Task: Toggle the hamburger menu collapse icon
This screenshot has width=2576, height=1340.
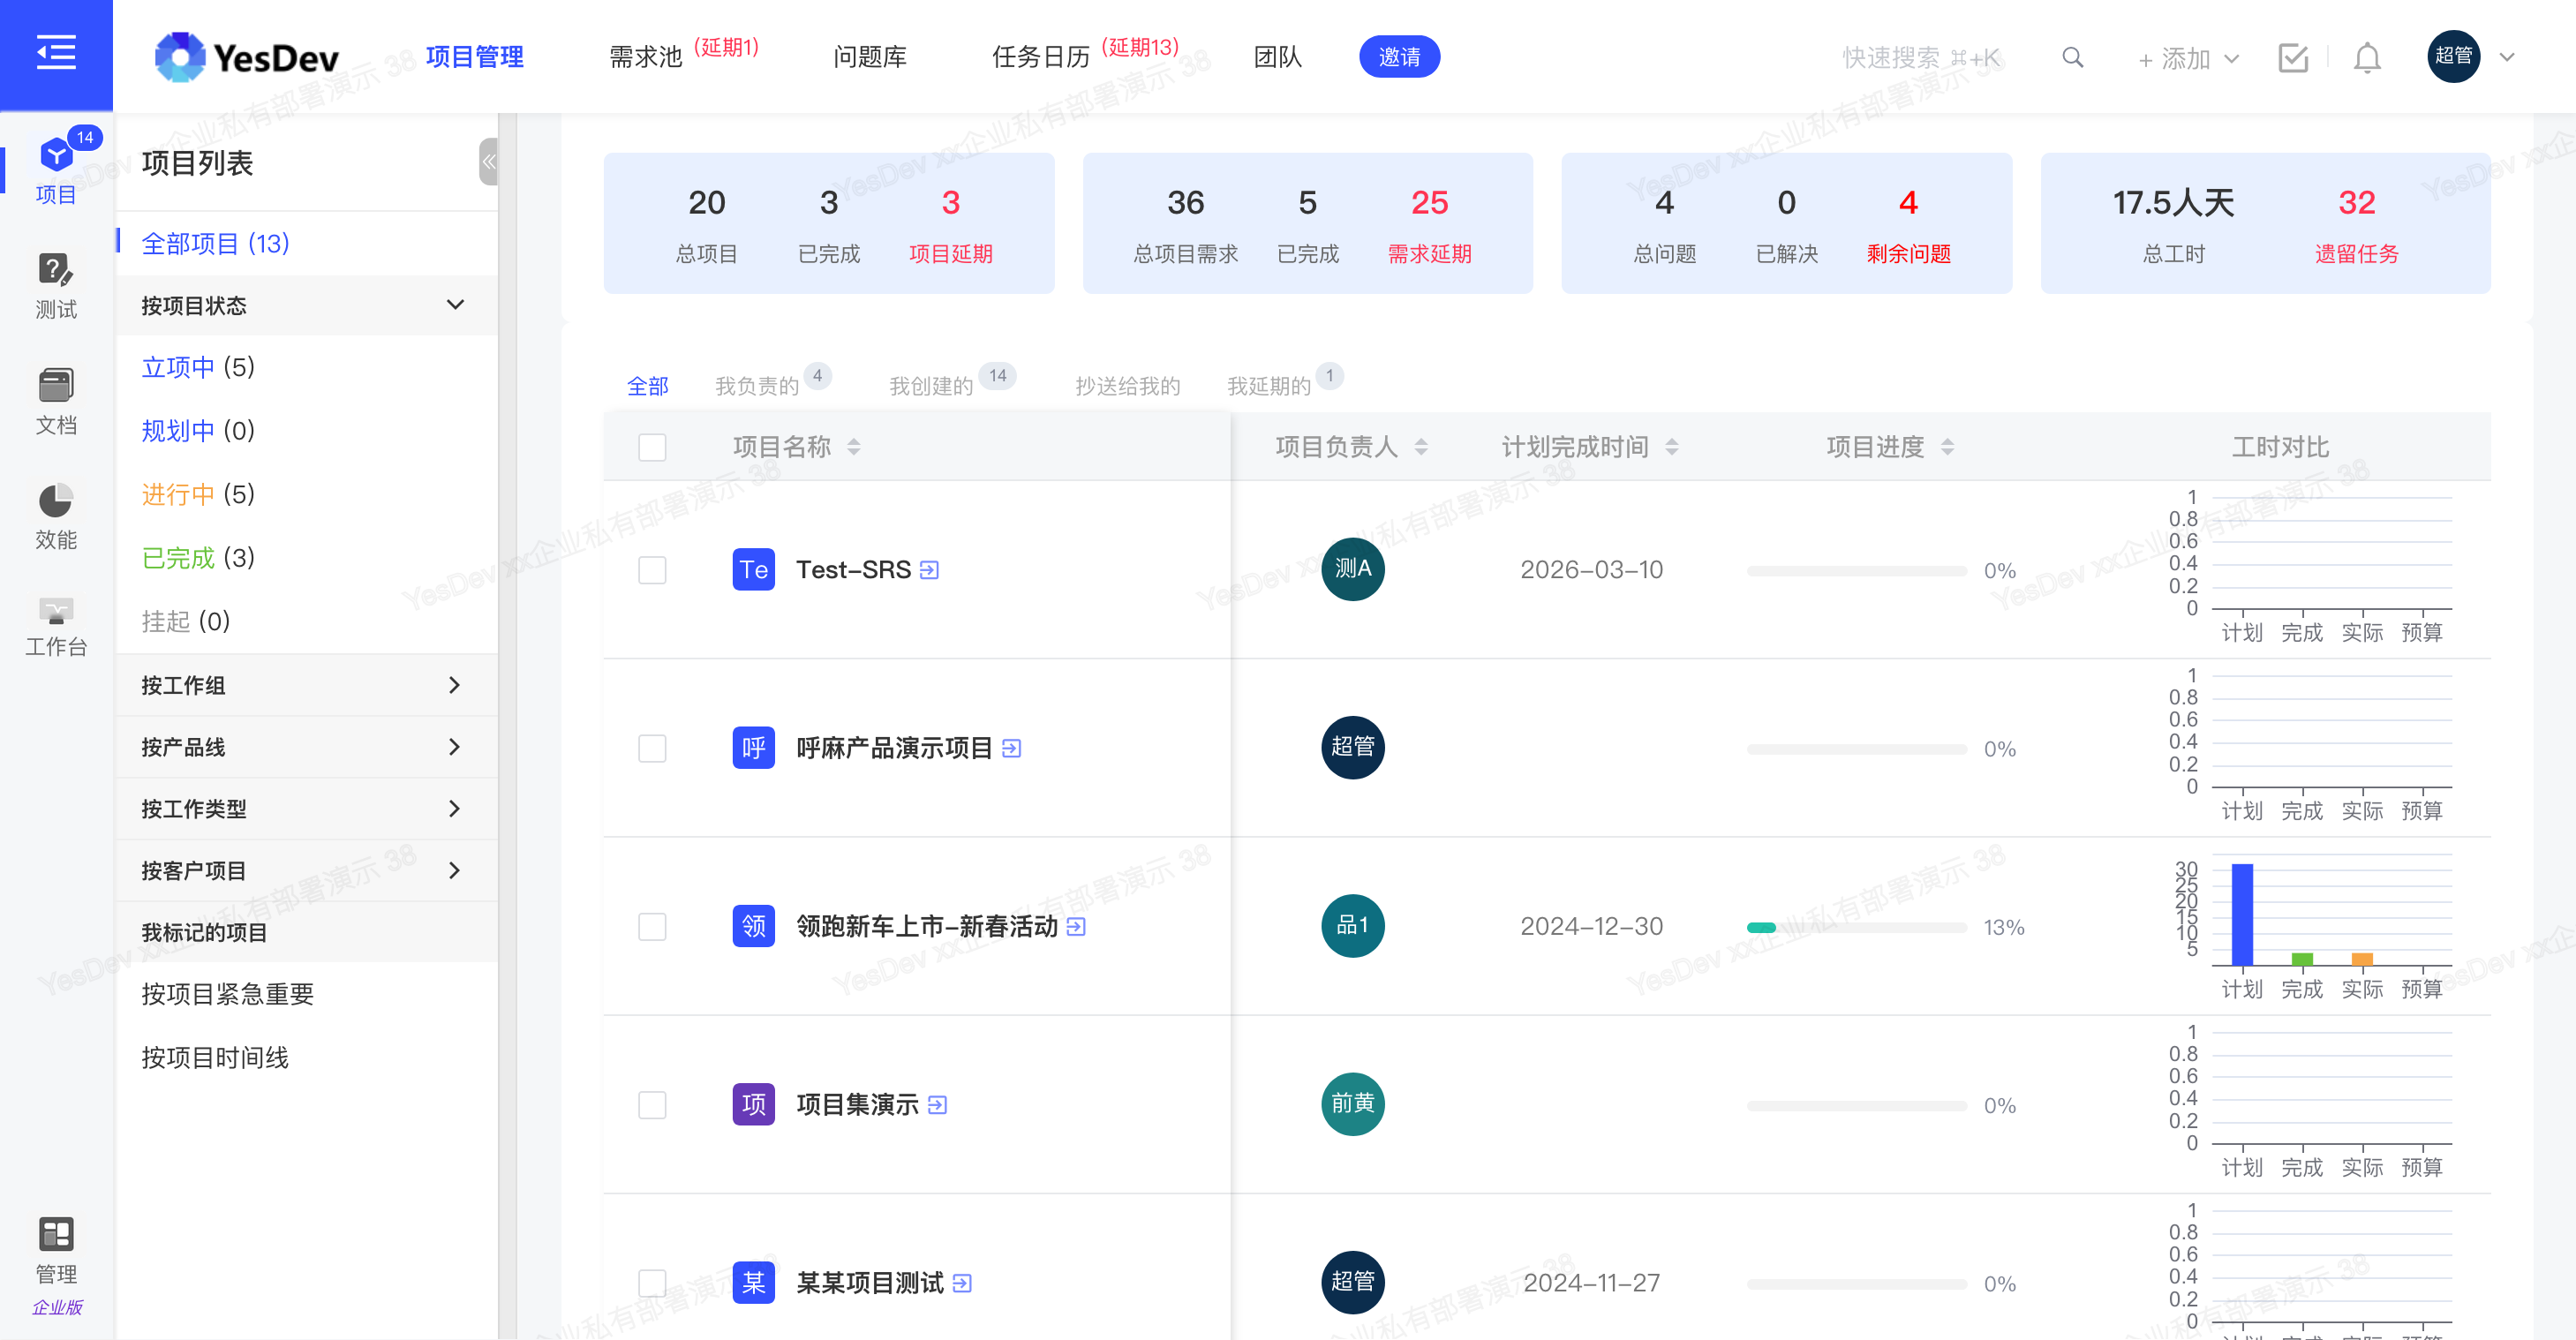Action: click(x=56, y=52)
